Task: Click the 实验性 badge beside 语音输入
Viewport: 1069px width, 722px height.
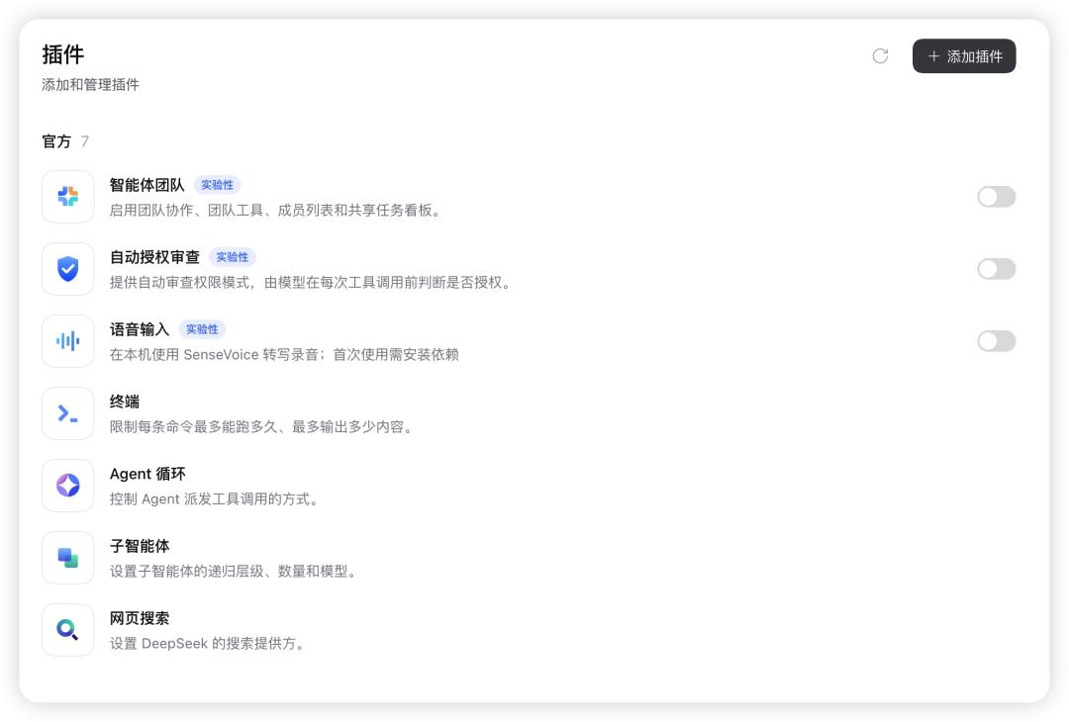Action: 202,329
